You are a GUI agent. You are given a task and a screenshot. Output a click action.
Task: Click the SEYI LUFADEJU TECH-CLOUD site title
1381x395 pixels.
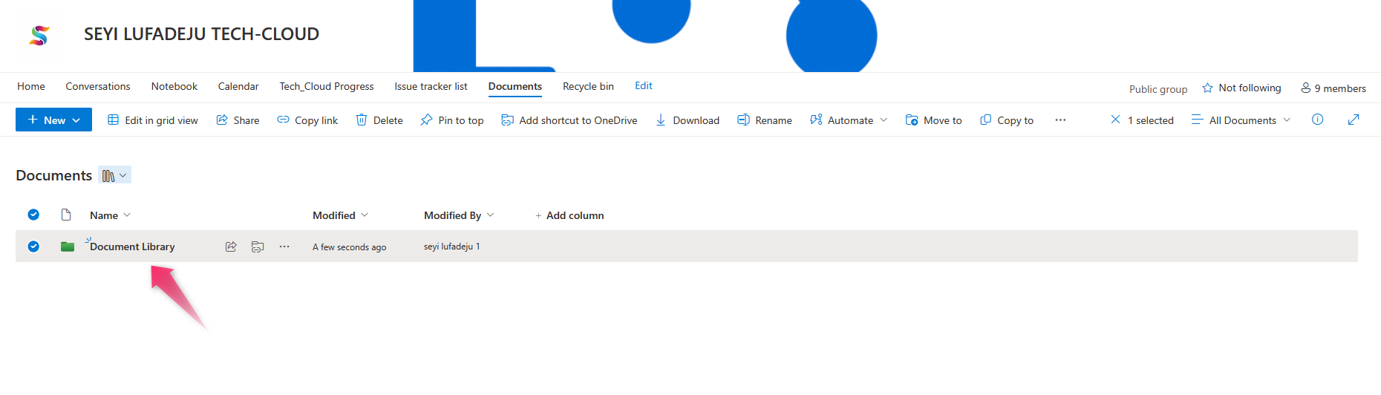(x=201, y=34)
